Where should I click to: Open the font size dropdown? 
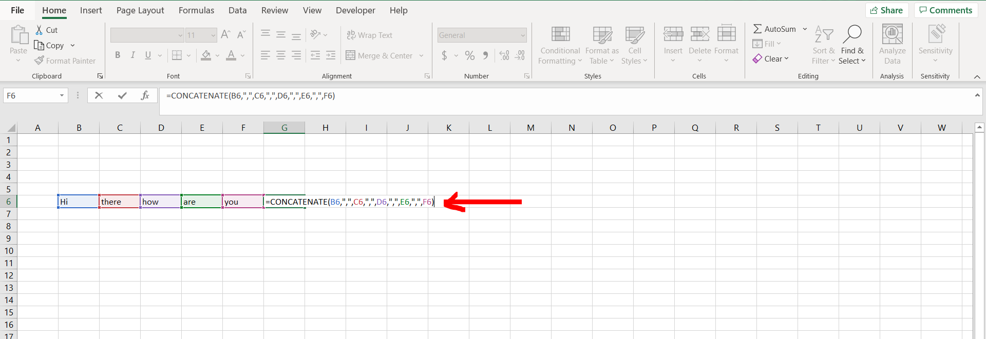click(213, 35)
